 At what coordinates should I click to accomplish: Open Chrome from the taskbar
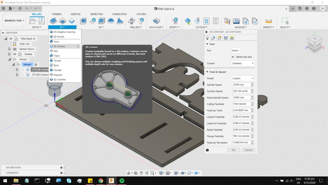tap(100, 181)
